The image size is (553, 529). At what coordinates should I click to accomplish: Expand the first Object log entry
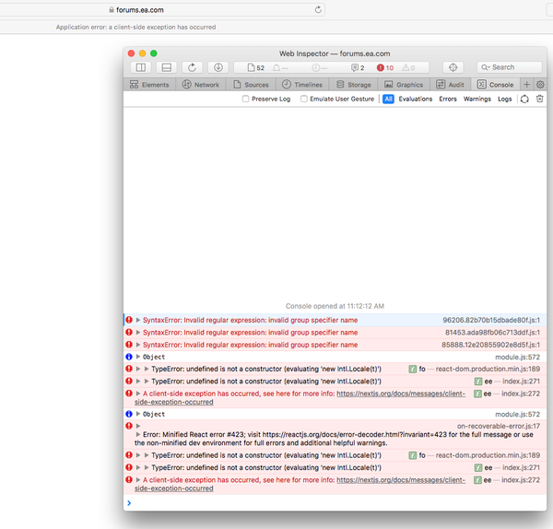[138, 357]
